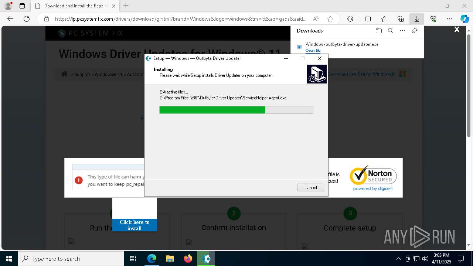Open Read aloud from address bar
The image size is (473, 266).
[x=316, y=19]
